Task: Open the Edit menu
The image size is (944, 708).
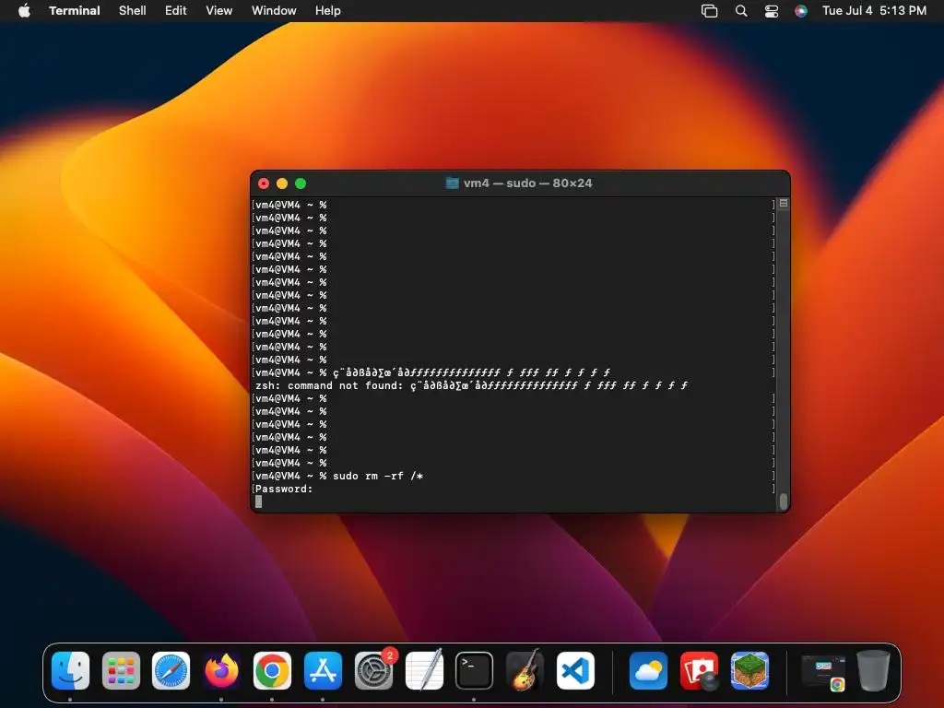Action: pos(176,10)
